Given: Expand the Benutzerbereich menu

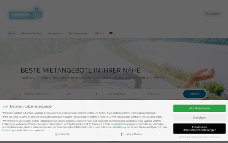Looking at the screenshot, I should click(x=79, y=34).
